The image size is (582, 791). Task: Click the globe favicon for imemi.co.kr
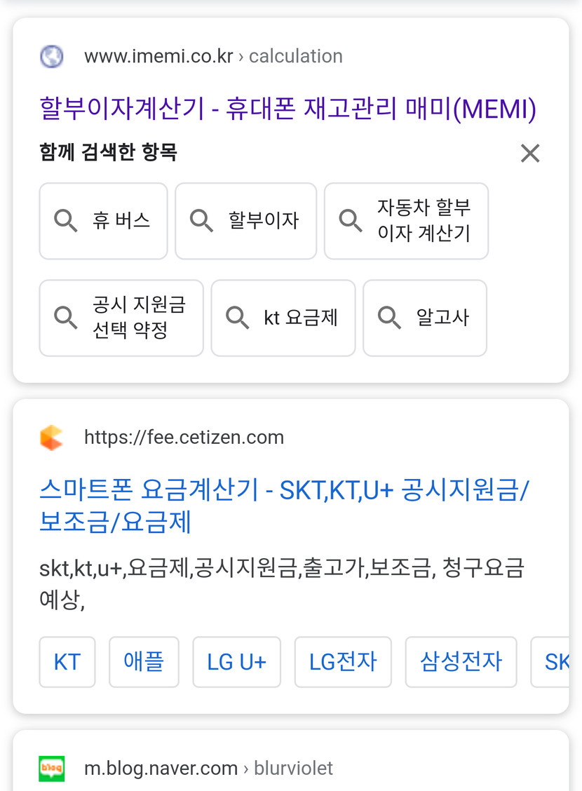[x=52, y=56]
